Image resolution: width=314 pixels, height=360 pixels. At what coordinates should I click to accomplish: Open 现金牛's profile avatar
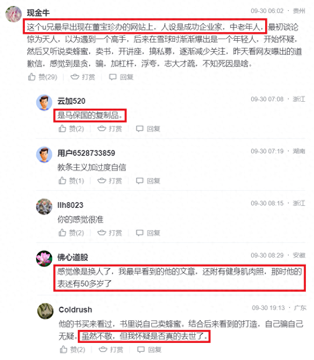13,14
